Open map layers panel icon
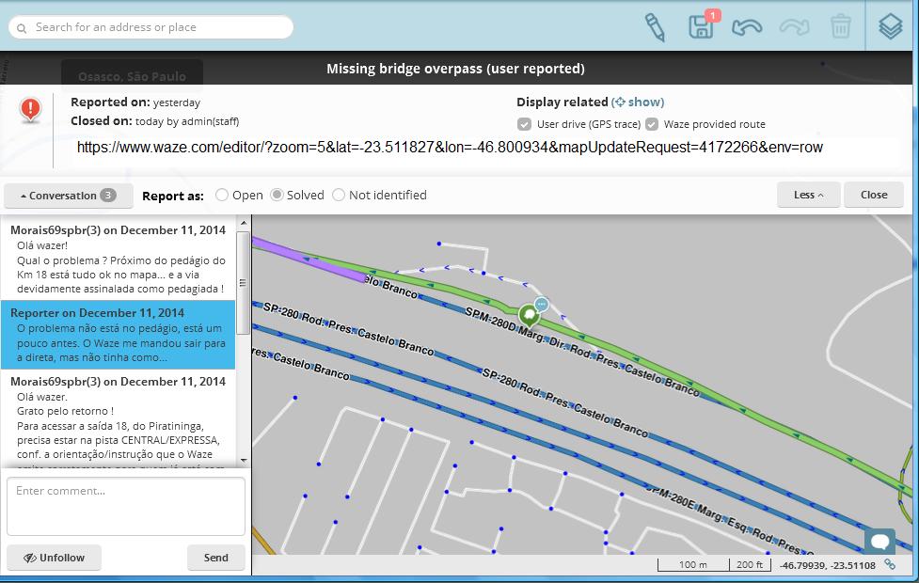The height and width of the screenshot is (583, 919). 890,26
